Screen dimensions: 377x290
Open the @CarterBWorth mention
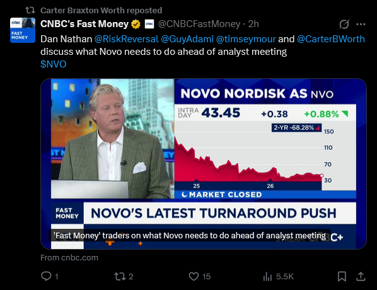pyautogui.click(x=331, y=39)
